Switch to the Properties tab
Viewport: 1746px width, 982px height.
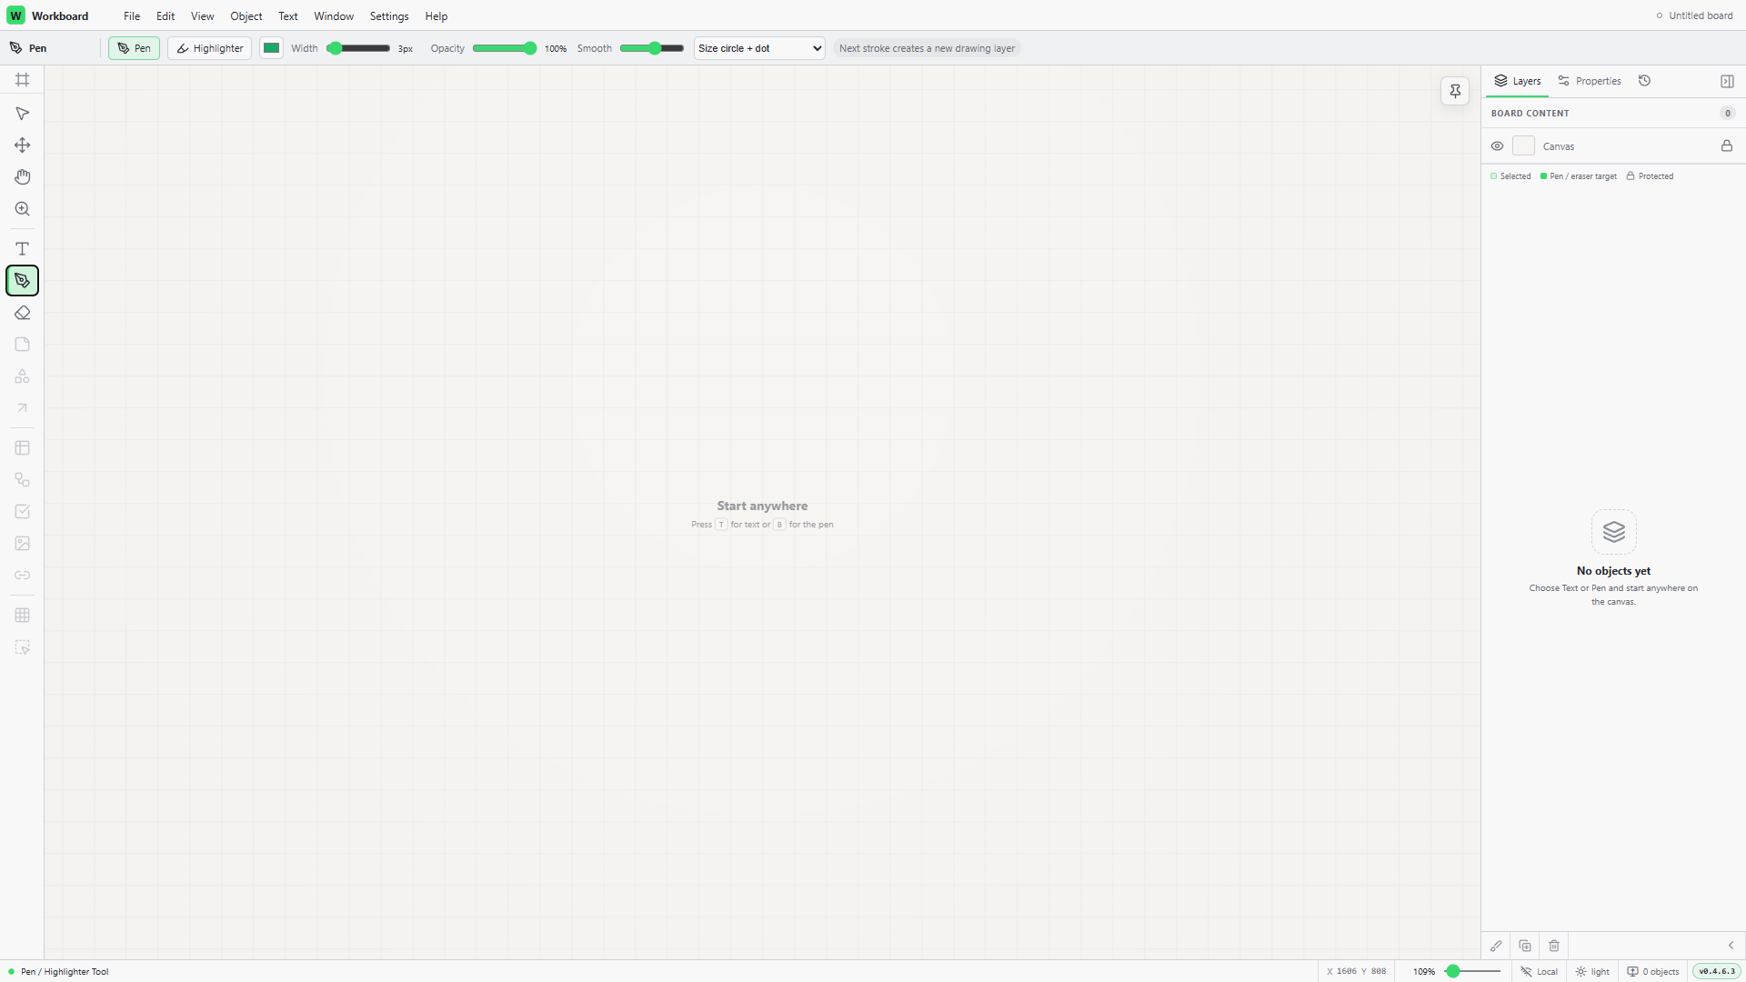click(1589, 81)
